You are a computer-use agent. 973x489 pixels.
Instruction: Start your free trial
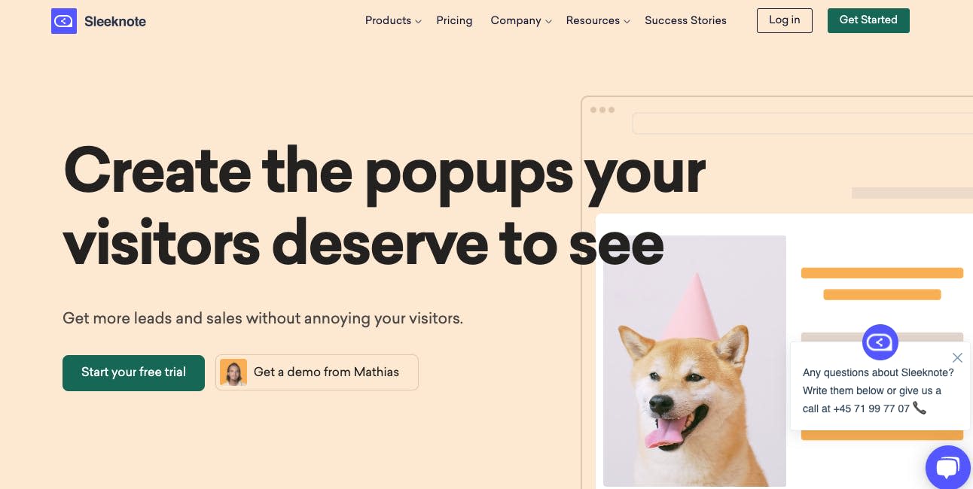[133, 372]
